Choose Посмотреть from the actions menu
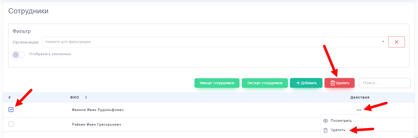The width and height of the screenshot is (418, 138). (341, 121)
